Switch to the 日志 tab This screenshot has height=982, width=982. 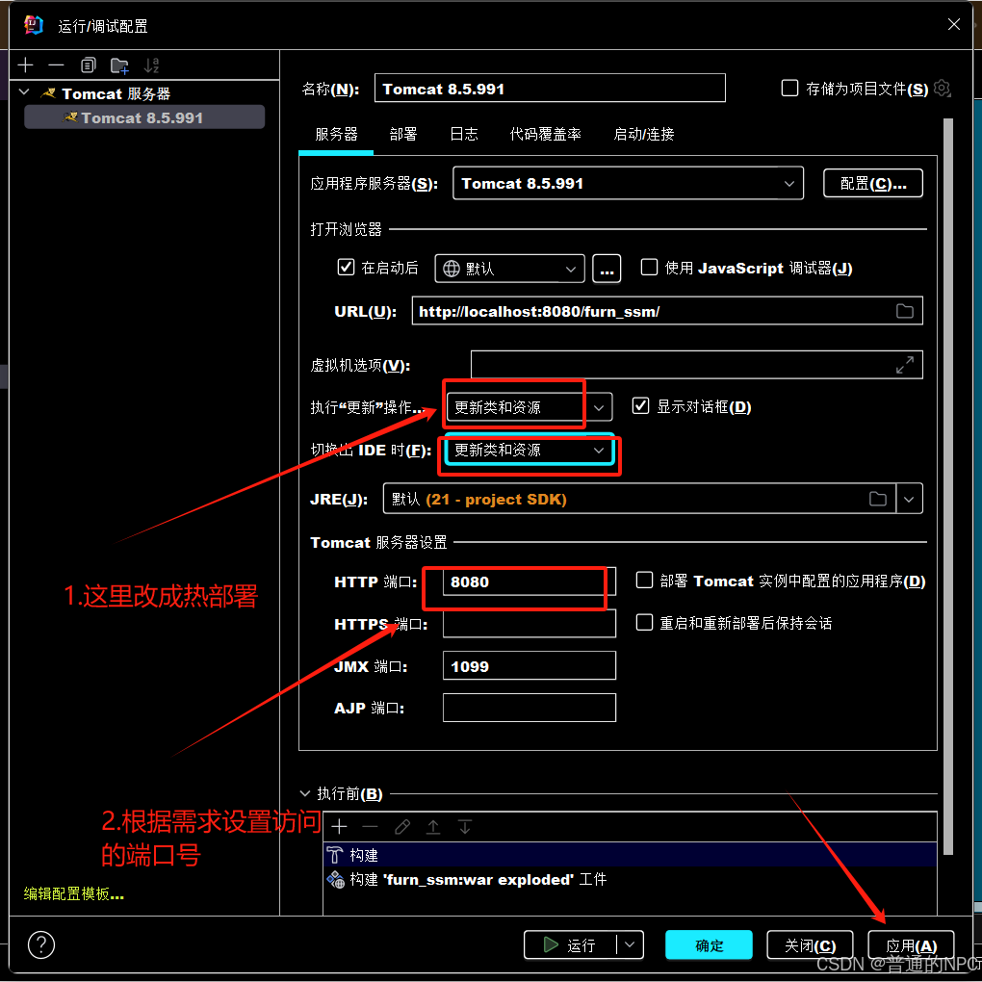463,134
